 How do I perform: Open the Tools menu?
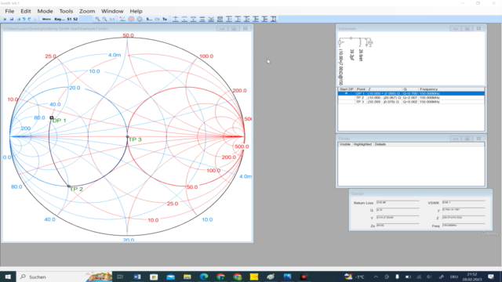66,11
